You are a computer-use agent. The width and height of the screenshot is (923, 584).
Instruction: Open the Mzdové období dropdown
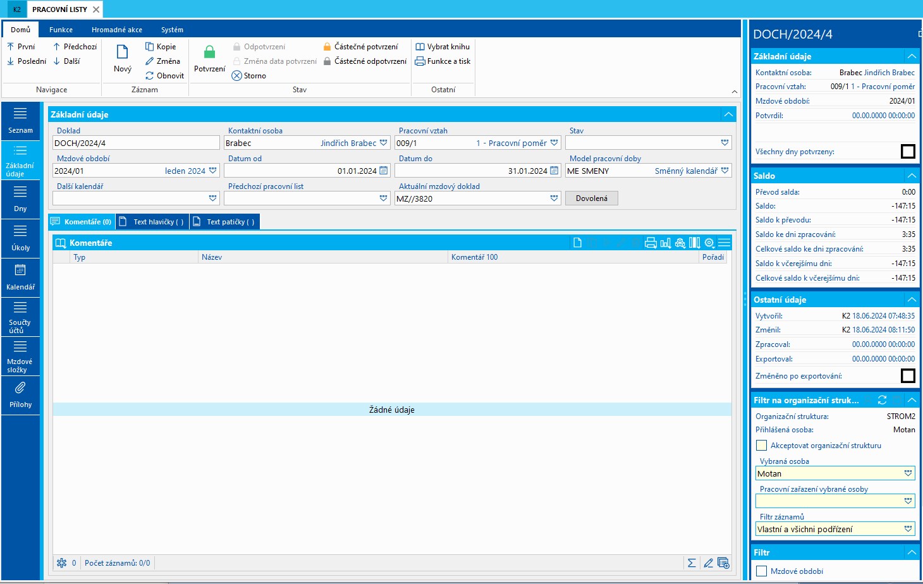[213, 171]
